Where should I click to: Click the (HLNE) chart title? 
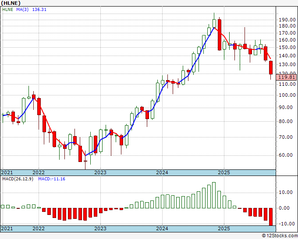[x=11, y=3]
